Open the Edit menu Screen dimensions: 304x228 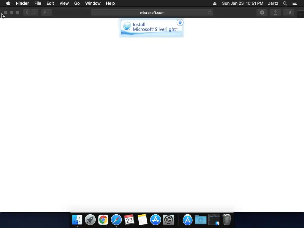50,3
